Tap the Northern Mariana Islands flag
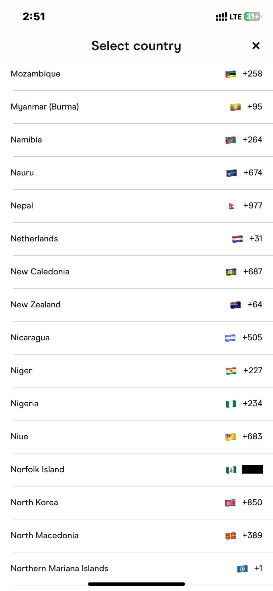 click(242, 569)
